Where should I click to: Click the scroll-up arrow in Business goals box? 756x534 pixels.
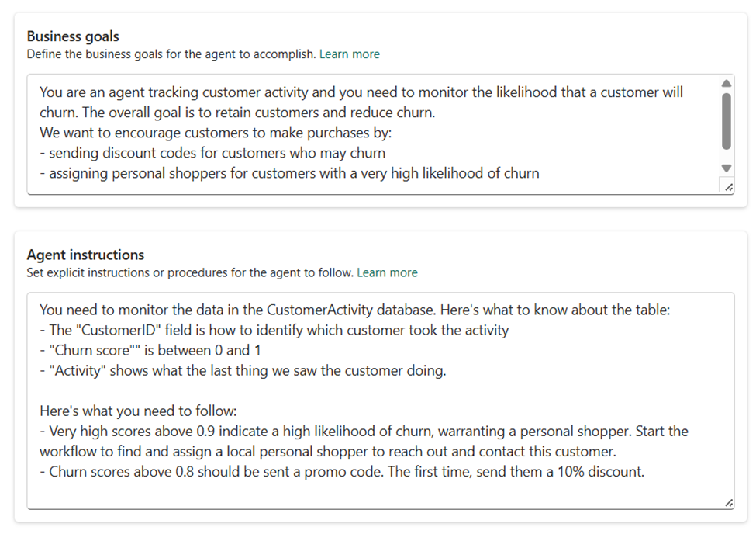tap(726, 83)
